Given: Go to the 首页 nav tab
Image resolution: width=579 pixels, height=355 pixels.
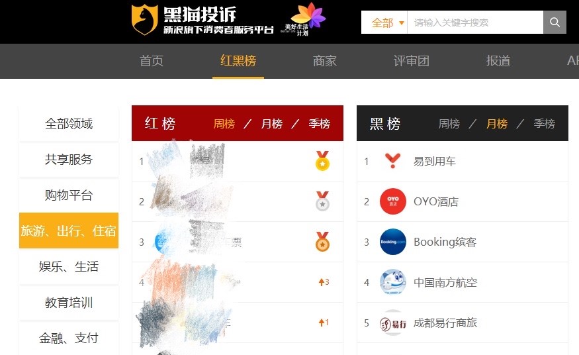Looking at the screenshot, I should [152, 61].
